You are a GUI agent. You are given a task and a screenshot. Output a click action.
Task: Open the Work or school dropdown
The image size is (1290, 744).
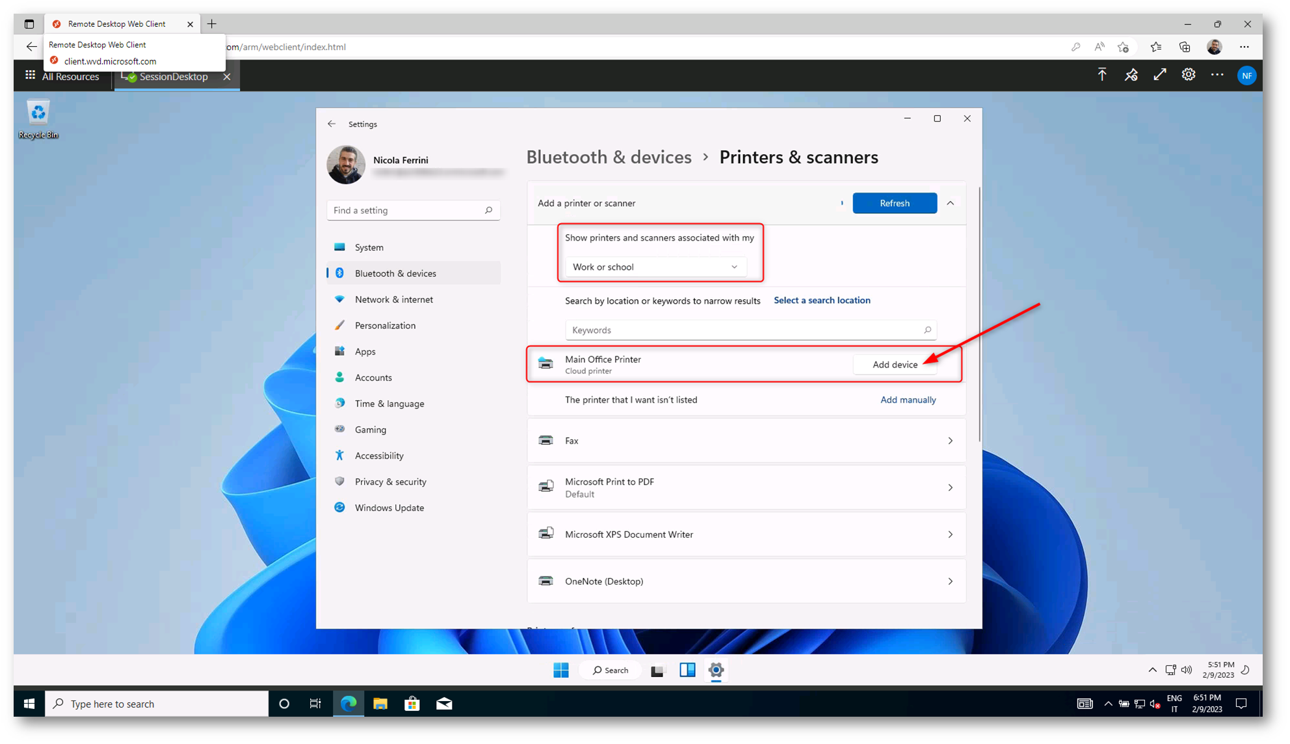655,267
